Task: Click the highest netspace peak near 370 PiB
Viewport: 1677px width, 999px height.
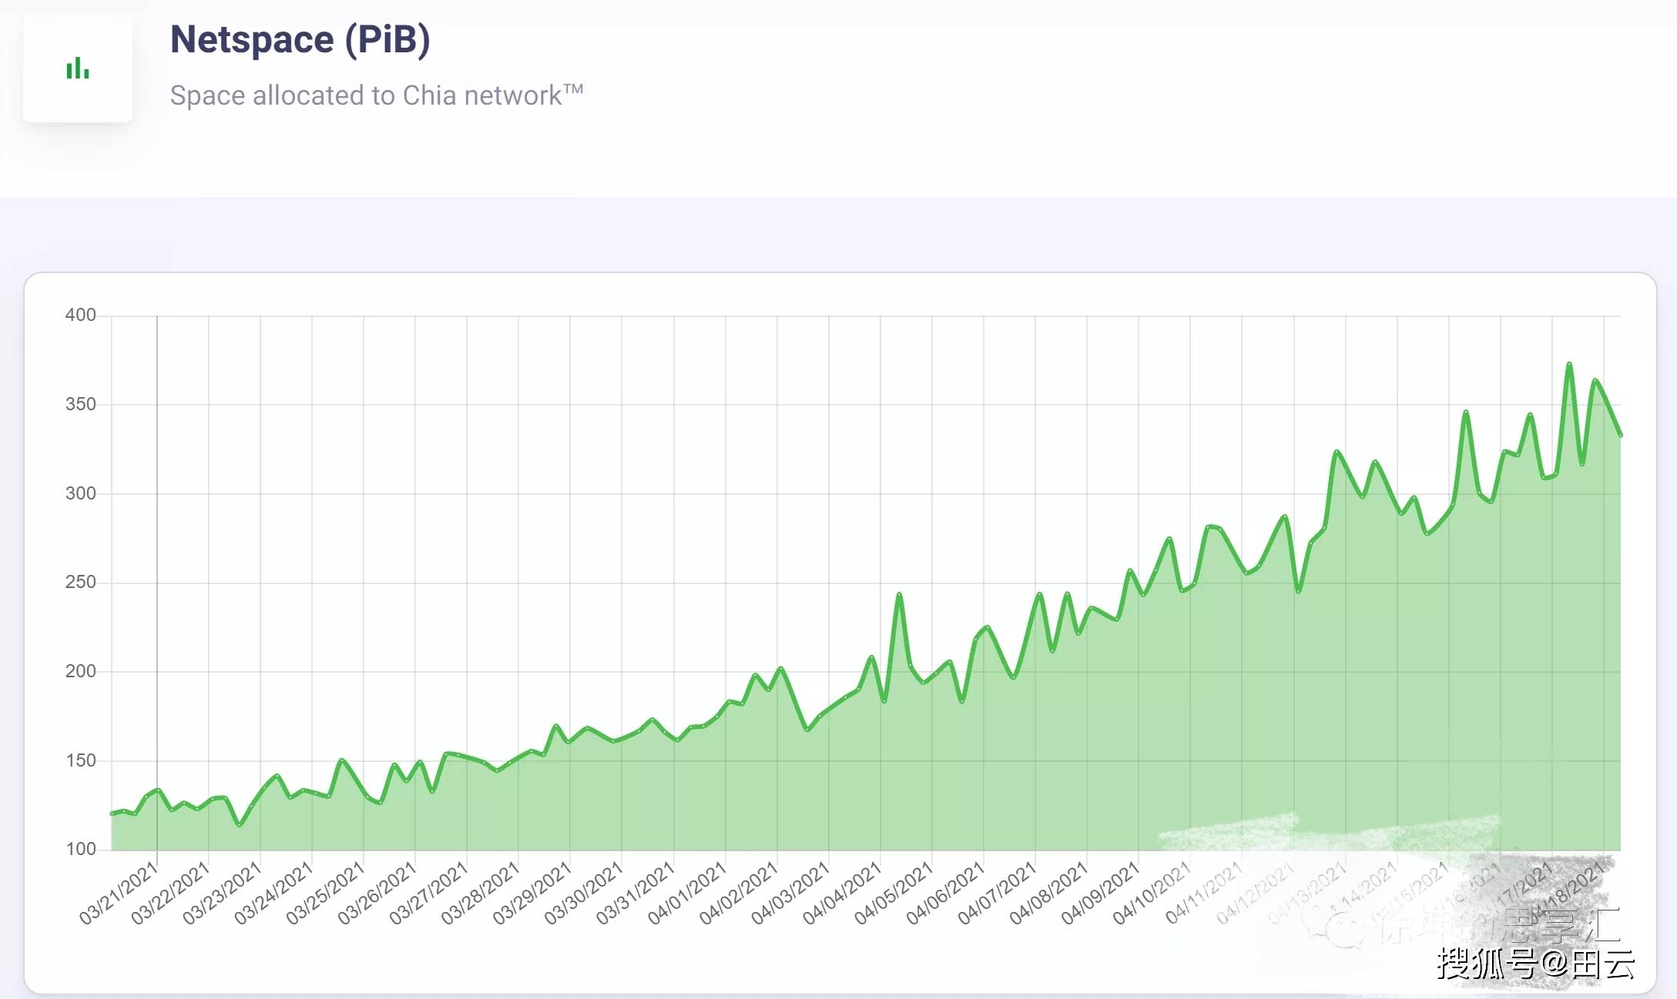Action: [1569, 364]
